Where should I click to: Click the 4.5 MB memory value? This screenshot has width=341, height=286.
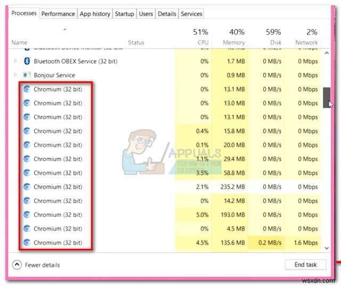coord(236,229)
